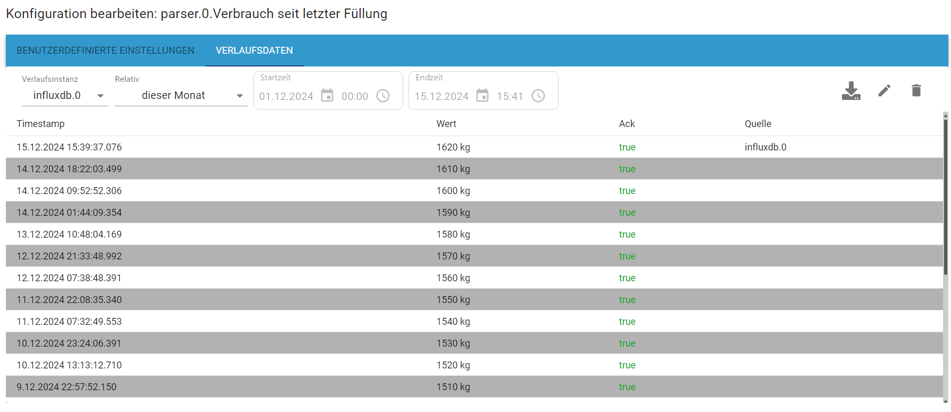The image size is (951, 412).
Task: Click 'true' in the 1620 kg row
Action: 627,147
